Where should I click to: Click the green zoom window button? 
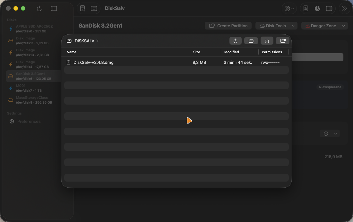tap(23, 9)
